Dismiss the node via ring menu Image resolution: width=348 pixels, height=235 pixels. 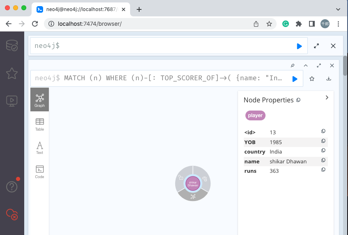(205, 179)
